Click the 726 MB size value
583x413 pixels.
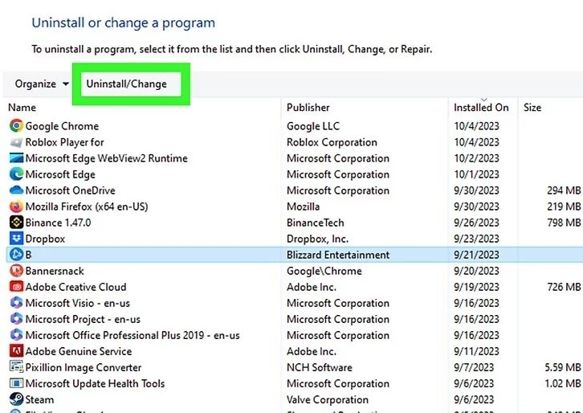click(x=564, y=287)
